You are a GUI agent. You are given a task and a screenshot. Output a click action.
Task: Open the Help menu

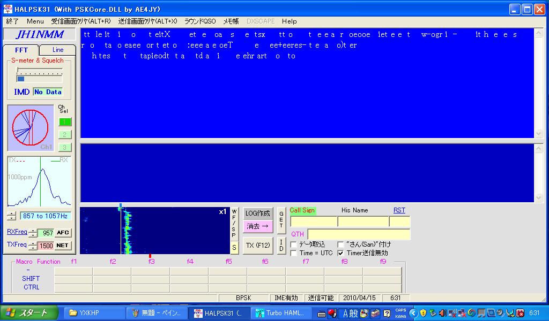coord(290,21)
